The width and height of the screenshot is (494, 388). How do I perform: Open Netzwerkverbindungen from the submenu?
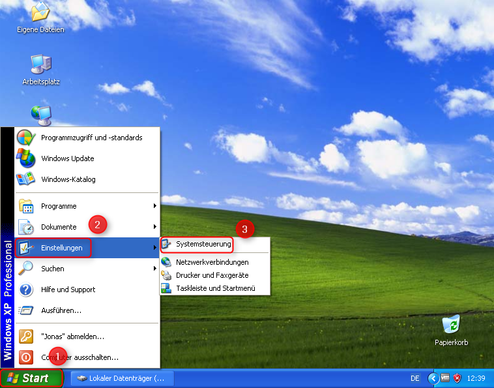215,262
